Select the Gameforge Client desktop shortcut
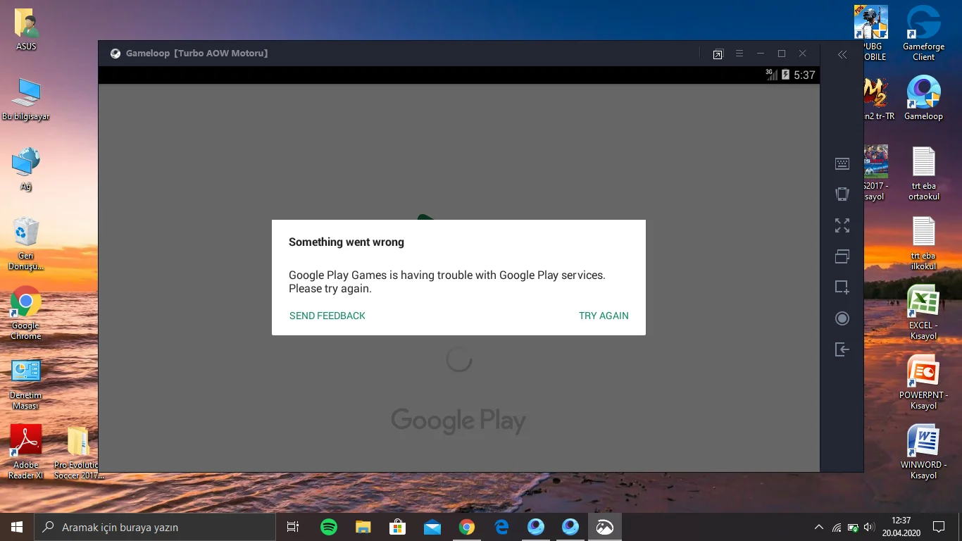962x541 pixels. 923,33
